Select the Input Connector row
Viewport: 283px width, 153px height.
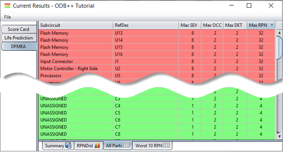click(x=157, y=61)
